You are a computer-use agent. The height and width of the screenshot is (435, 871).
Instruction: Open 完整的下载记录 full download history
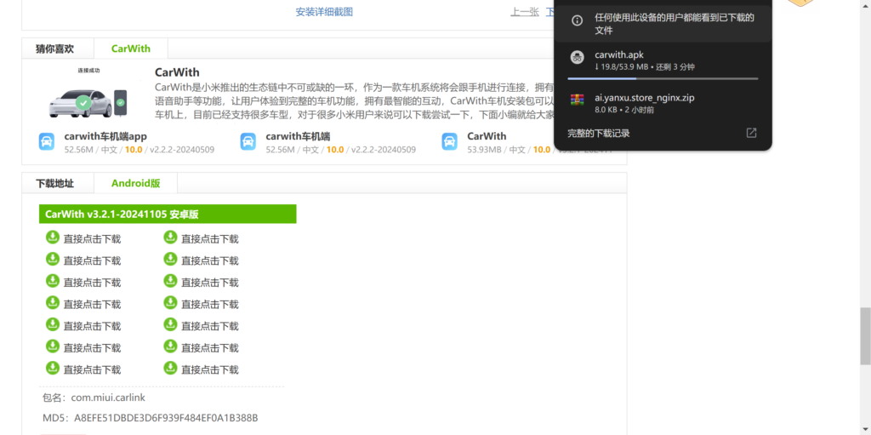tap(599, 133)
